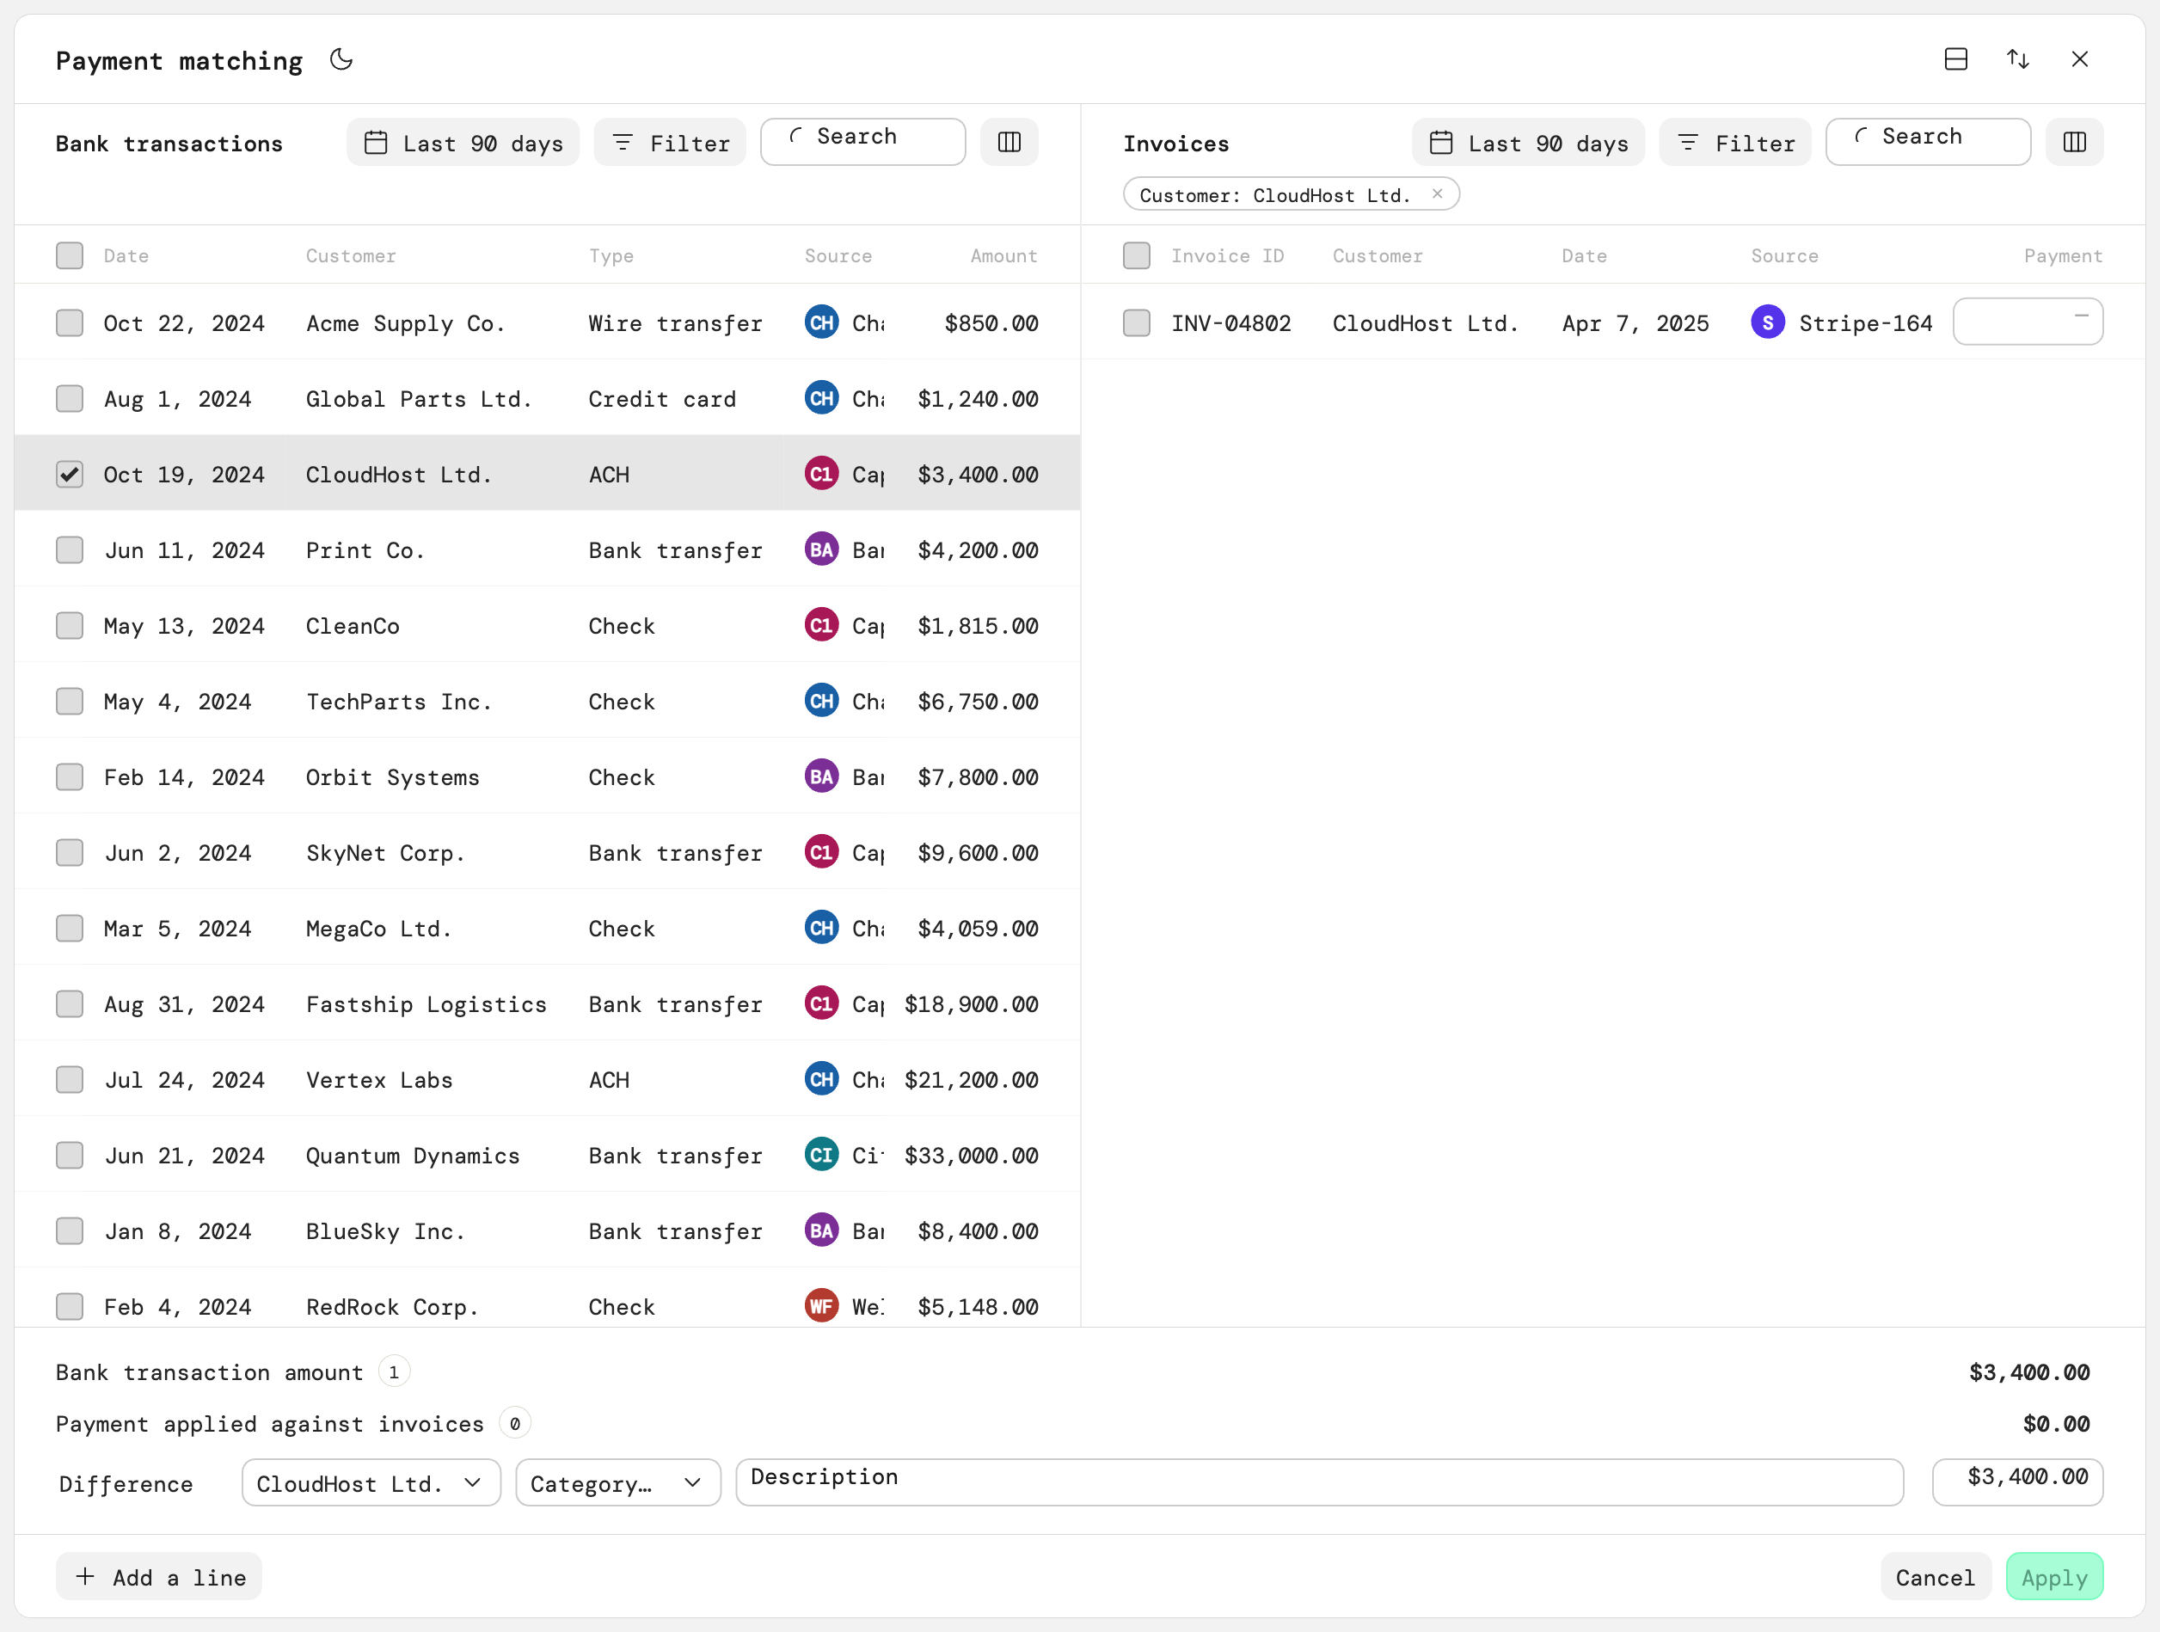Image resolution: width=2160 pixels, height=1632 pixels.
Task: Click the difference amount field $3,400.00
Action: [x=2017, y=1482]
